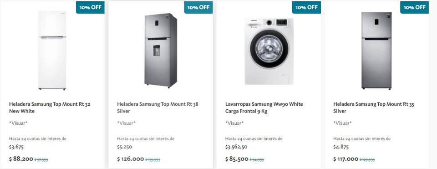
Task: Open the Samsung Ww90 washing machine image
Action: click(269, 51)
